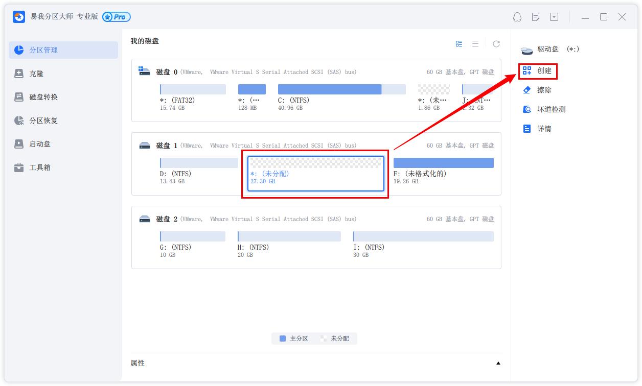Open the feedback note icon in title bar
Screen dimensions: 642x386
pos(535,17)
